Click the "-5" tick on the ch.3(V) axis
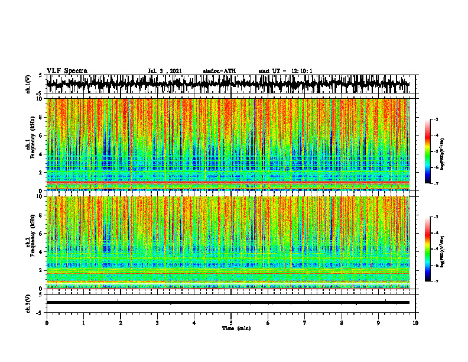Screen dimensions: 468x362 40,313
